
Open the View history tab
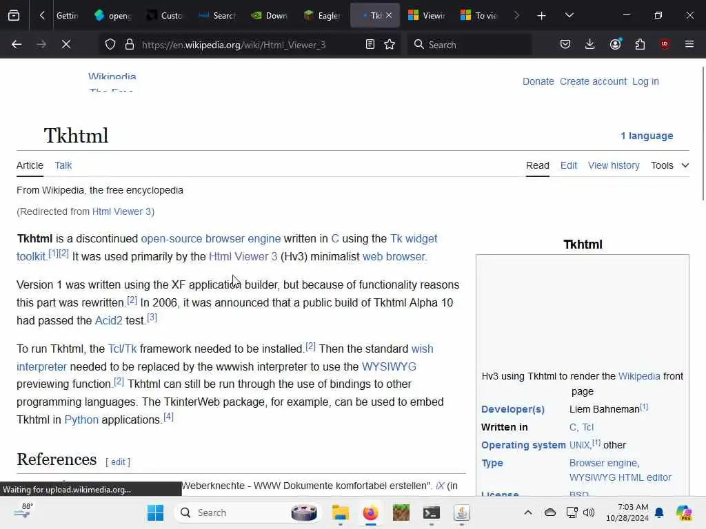614,165
